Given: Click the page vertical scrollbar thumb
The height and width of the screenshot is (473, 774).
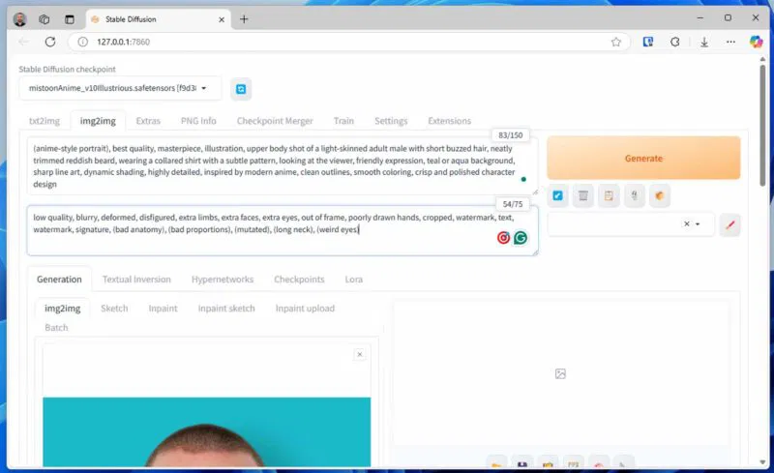Looking at the screenshot, I should [x=762, y=126].
